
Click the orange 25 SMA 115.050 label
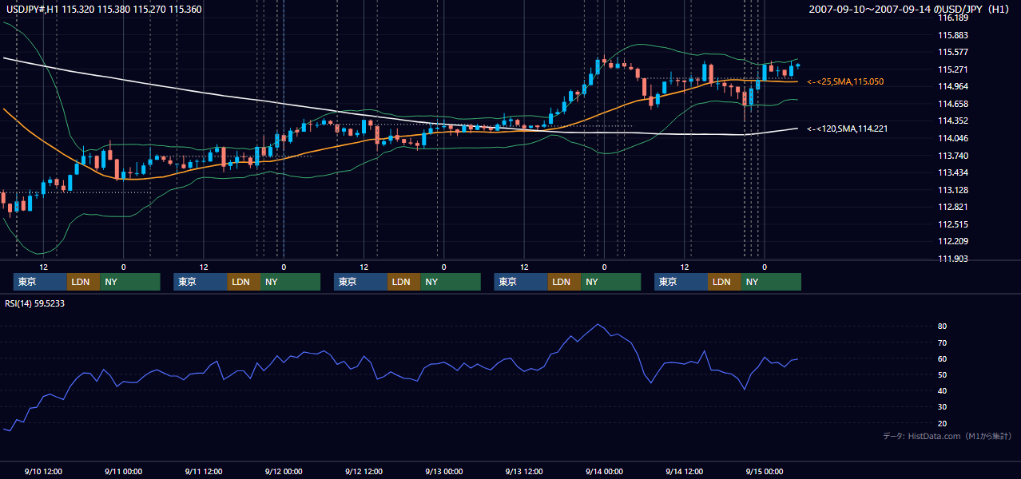click(x=845, y=81)
